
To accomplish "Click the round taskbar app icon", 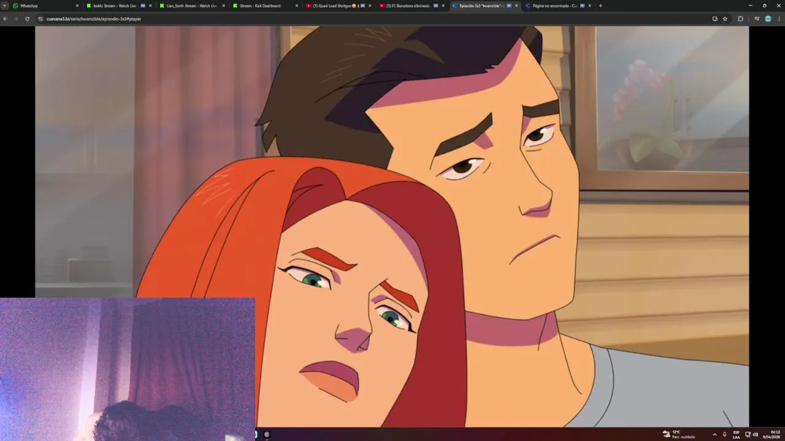I will [x=267, y=434].
